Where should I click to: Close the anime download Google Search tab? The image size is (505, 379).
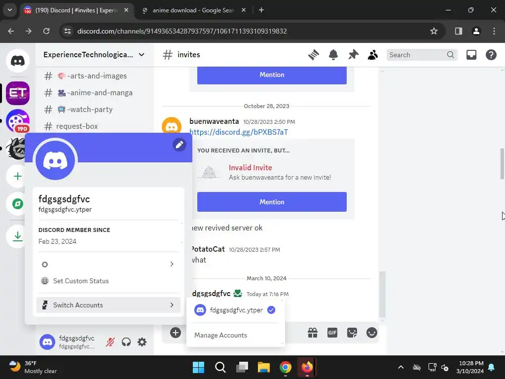pos(244,10)
